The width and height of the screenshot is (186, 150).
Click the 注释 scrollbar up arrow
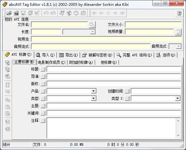178,121
